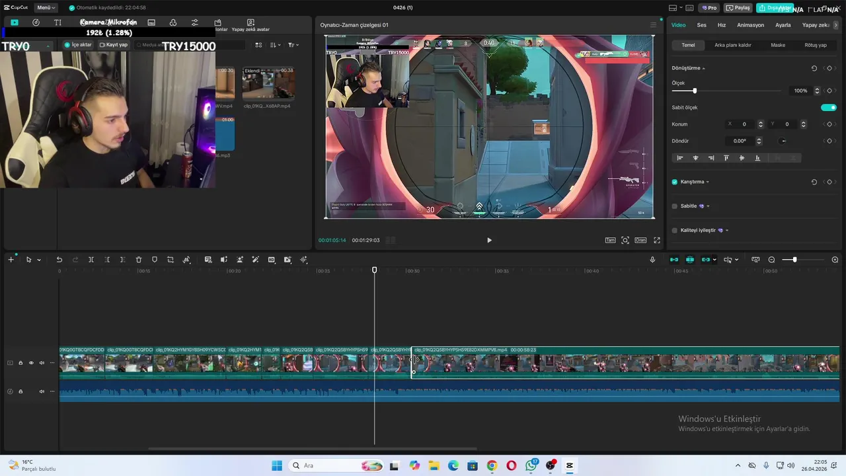The height and width of the screenshot is (476, 846).
Task: Add a marker using the shield-shaped marker icon
Action: pyautogui.click(x=155, y=260)
